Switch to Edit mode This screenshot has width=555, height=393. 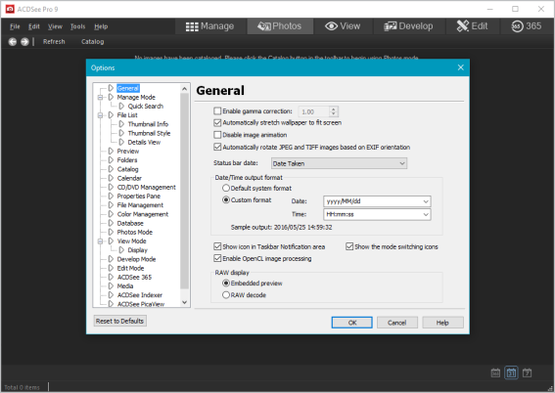click(472, 26)
